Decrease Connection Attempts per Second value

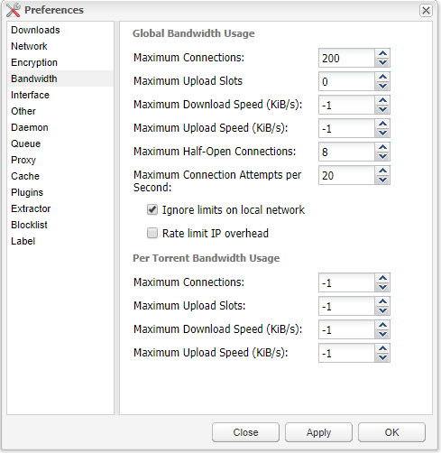382,180
